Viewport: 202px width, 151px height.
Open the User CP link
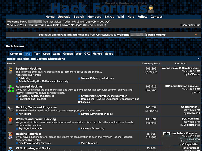pos(91,22)
